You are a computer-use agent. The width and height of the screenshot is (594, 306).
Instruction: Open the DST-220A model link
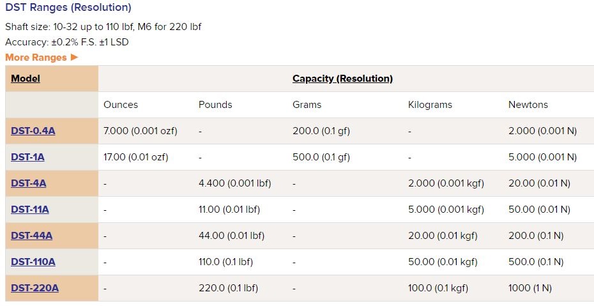[35, 288]
